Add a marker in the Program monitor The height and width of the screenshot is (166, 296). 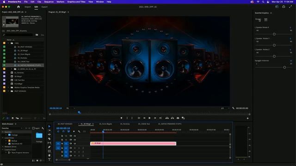click(x=121, y=118)
